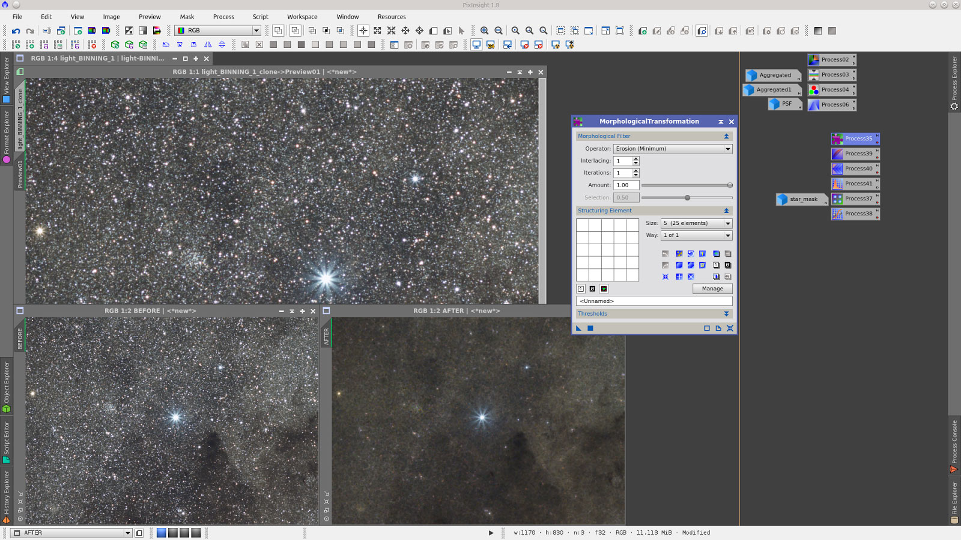Toggle the gray gradient square in top toolbar

tap(832, 31)
